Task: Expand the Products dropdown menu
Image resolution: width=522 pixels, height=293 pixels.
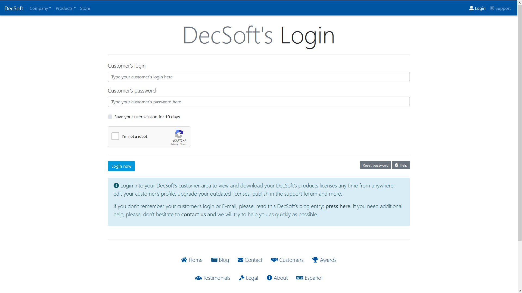Action: click(x=66, y=8)
